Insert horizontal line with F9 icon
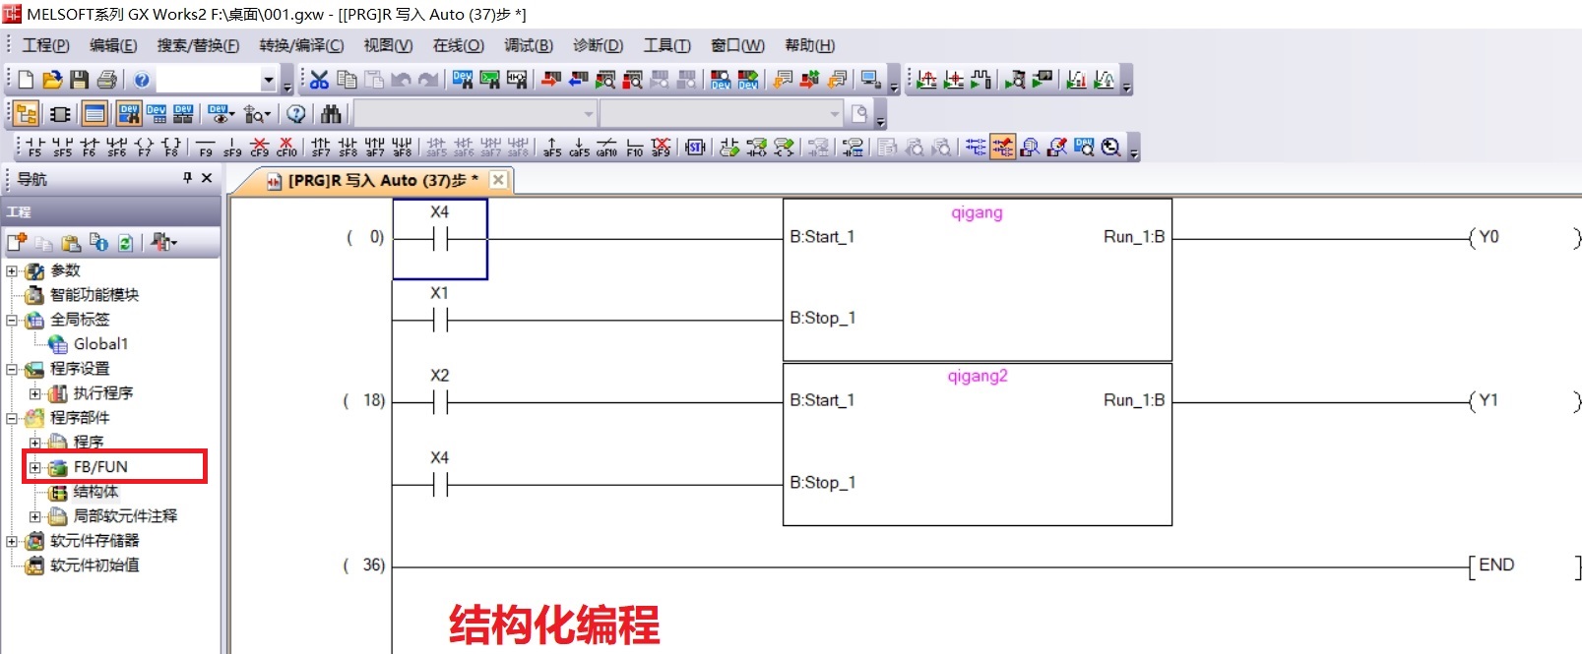This screenshot has width=1582, height=654. [x=205, y=147]
